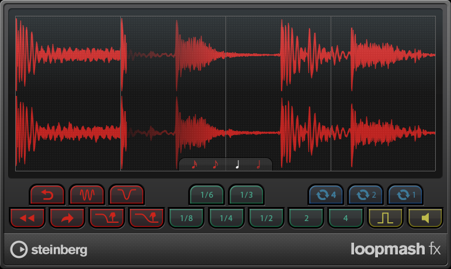Trigger the 1/3 stutter button

point(246,195)
